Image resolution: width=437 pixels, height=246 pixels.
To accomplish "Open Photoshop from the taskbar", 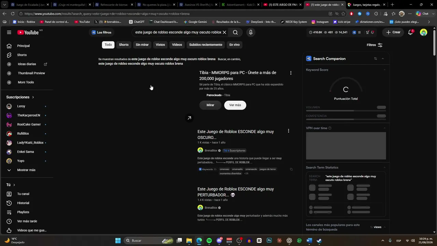I will 269,241.
